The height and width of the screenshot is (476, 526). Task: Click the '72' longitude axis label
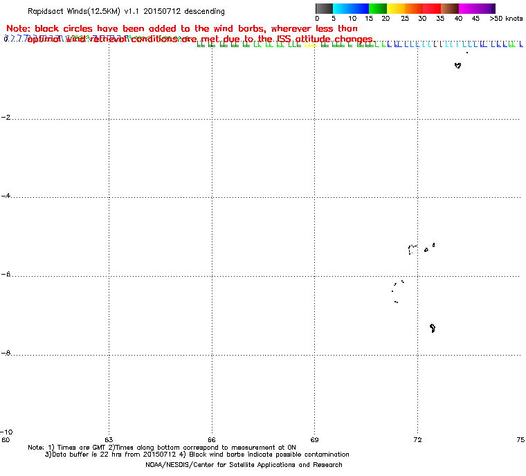[x=417, y=439]
